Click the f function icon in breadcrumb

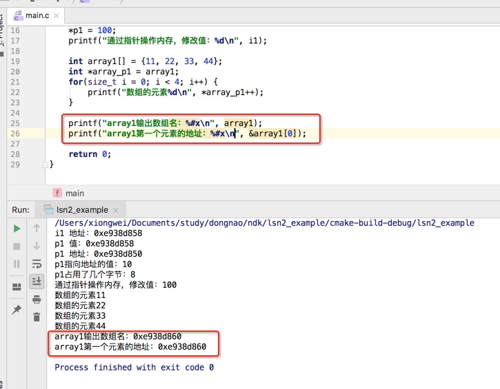[x=57, y=193]
